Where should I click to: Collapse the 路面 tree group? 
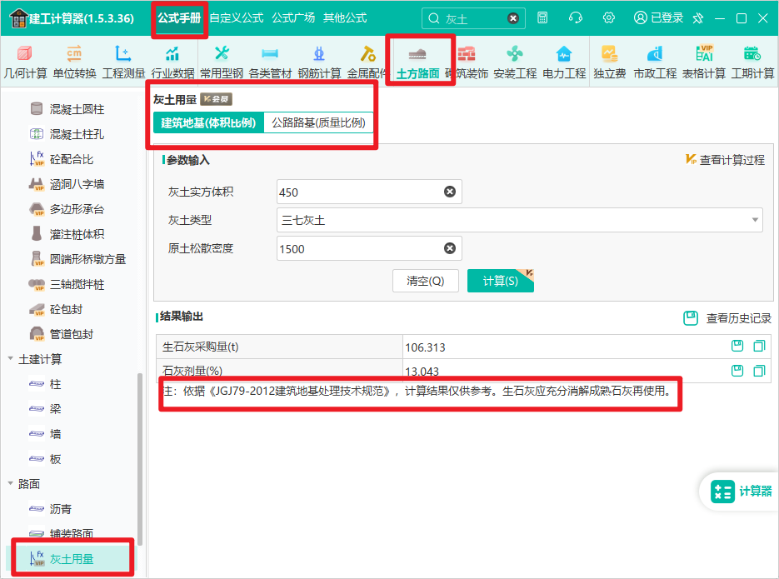11,483
